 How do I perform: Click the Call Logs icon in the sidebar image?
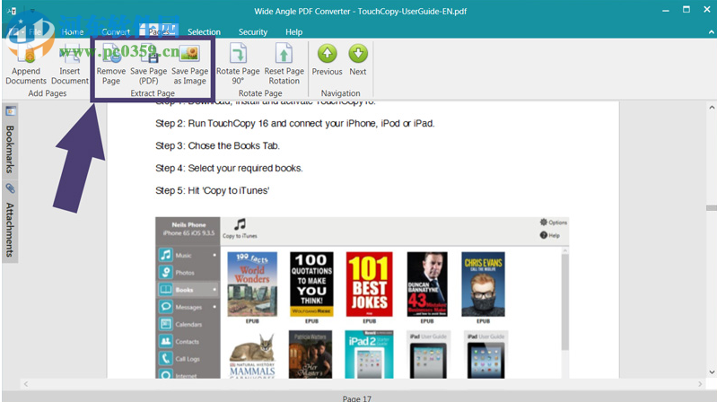pos(165,358)
